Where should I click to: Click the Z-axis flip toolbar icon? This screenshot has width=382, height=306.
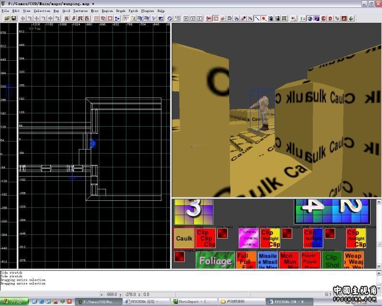click(51, 18)
